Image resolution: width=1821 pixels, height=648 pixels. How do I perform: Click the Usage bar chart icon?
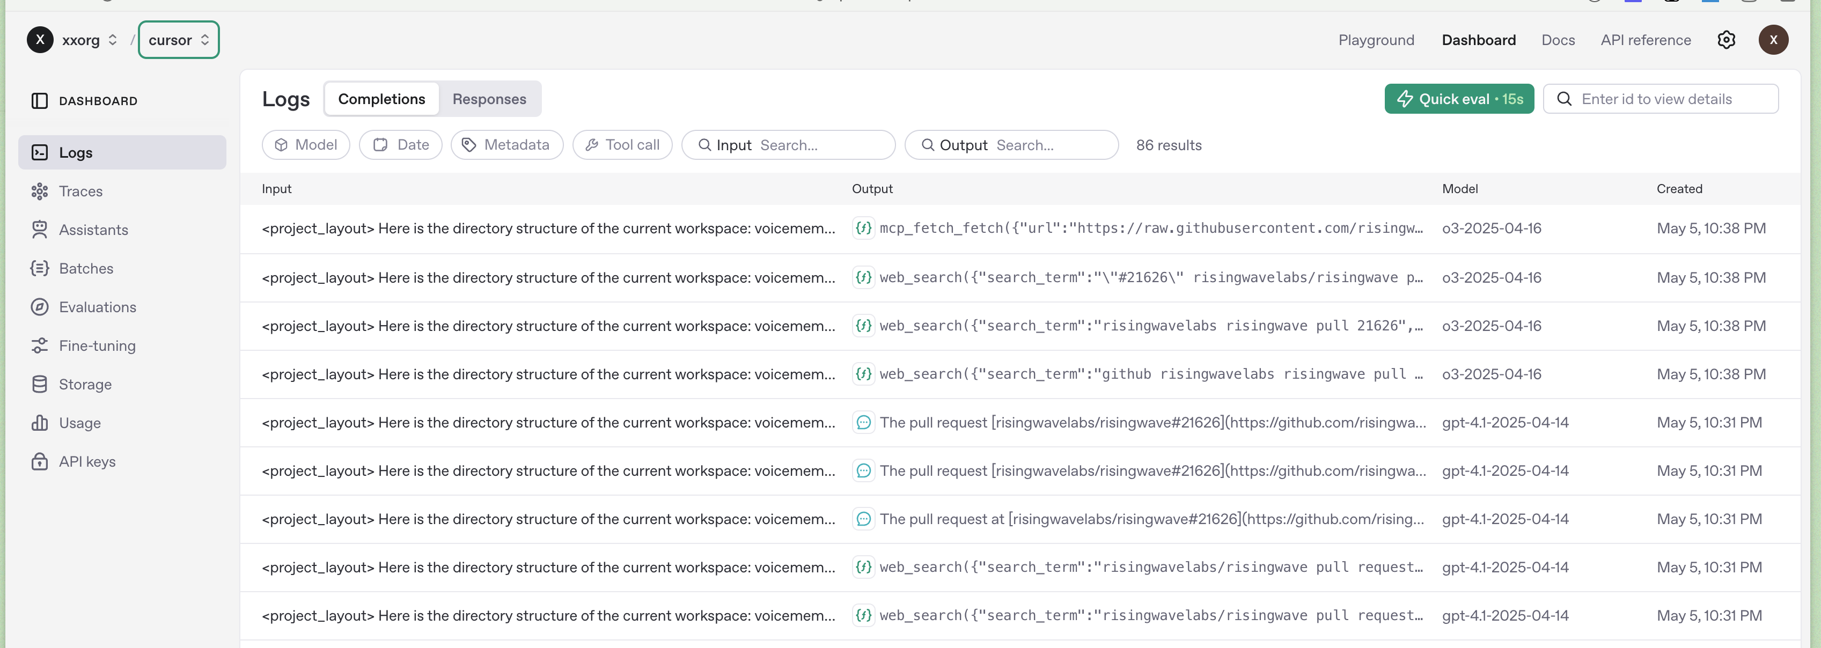[x=40, y=423]
